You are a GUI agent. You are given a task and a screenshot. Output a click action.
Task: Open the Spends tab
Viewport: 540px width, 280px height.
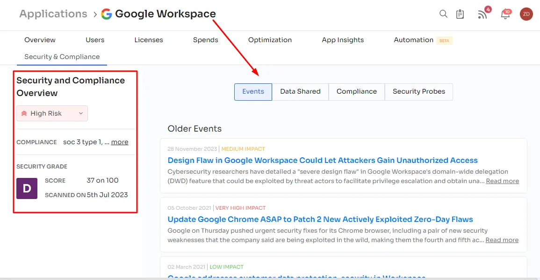click(x=206, y=40)
